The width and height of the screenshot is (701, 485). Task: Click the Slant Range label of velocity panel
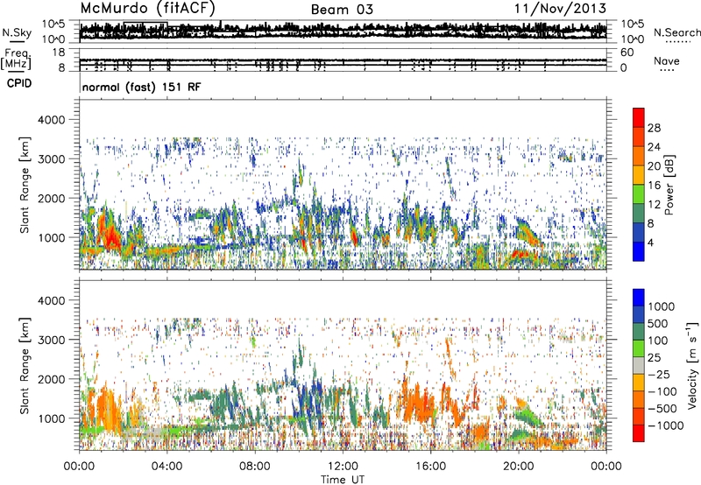coord(25,366)
